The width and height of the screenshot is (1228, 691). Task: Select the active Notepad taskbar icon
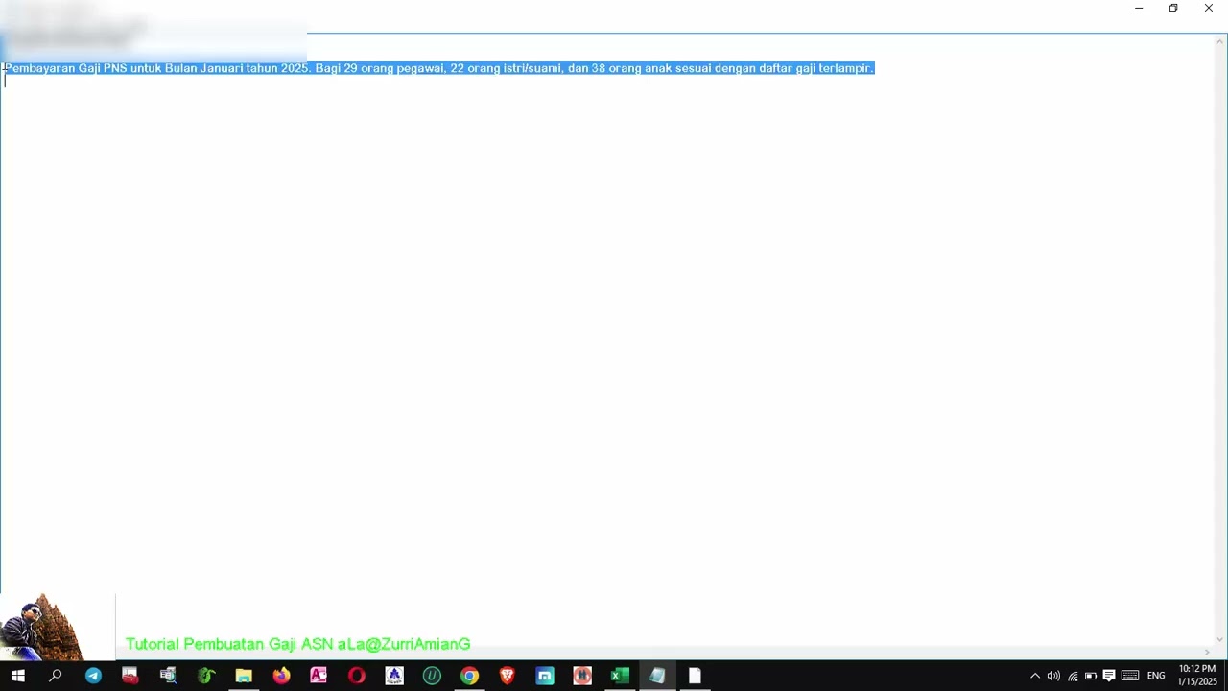pyautogui.click(x=657, y=676)
